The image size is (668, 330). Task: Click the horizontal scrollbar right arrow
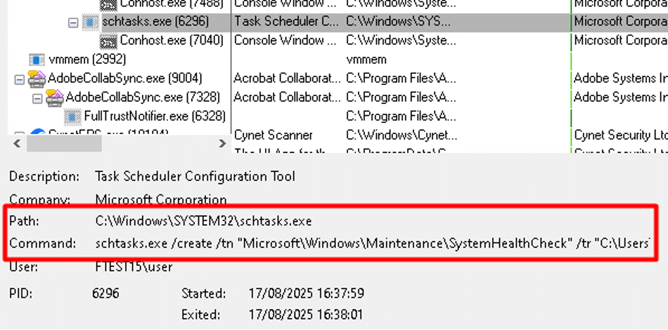click(x=222, y=144)
